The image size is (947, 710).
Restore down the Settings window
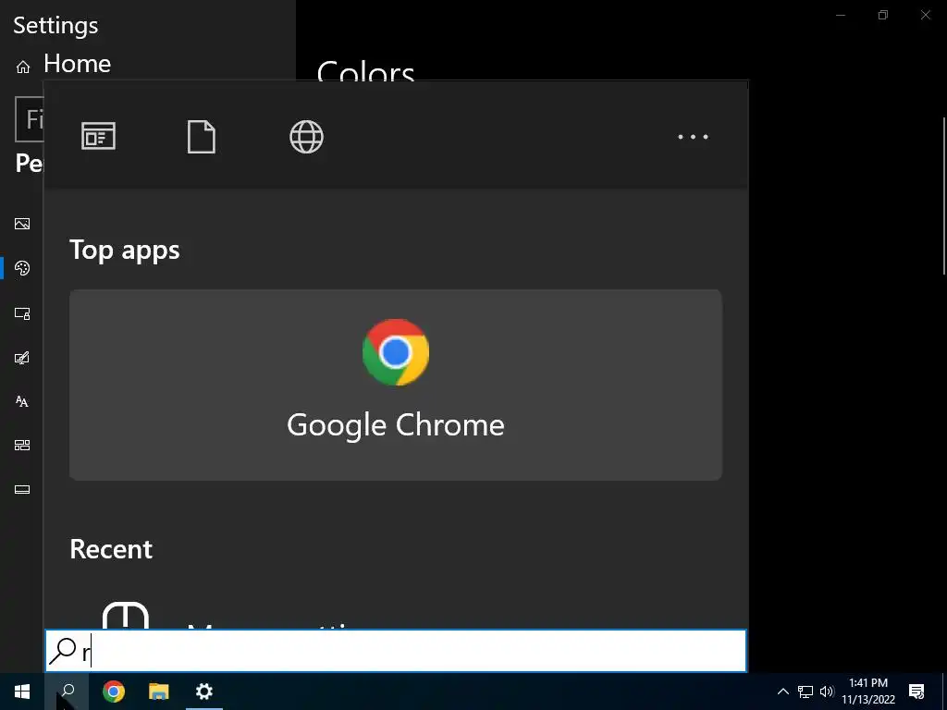883,15
